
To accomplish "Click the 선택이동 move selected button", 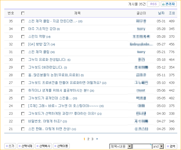I will [x=61, y=146].
